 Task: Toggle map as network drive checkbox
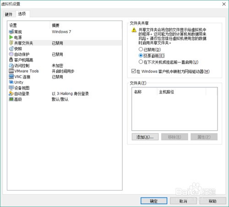pos(133,71)
